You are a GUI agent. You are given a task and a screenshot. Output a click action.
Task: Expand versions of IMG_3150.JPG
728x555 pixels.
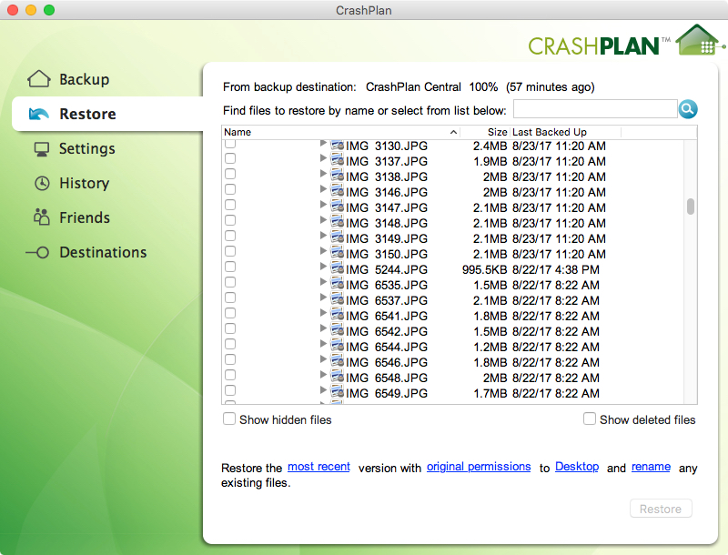(x=323, y=251)
